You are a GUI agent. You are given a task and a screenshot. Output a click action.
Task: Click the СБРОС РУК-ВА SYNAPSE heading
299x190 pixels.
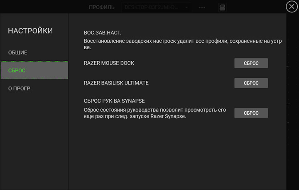pyautogui.click(x=114, y=101)
